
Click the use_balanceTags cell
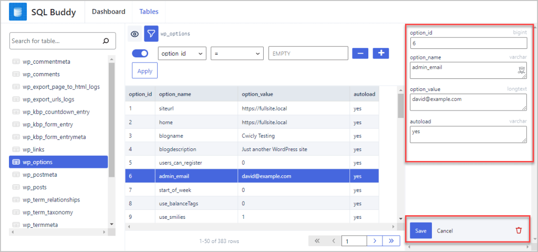pos(196,203)
